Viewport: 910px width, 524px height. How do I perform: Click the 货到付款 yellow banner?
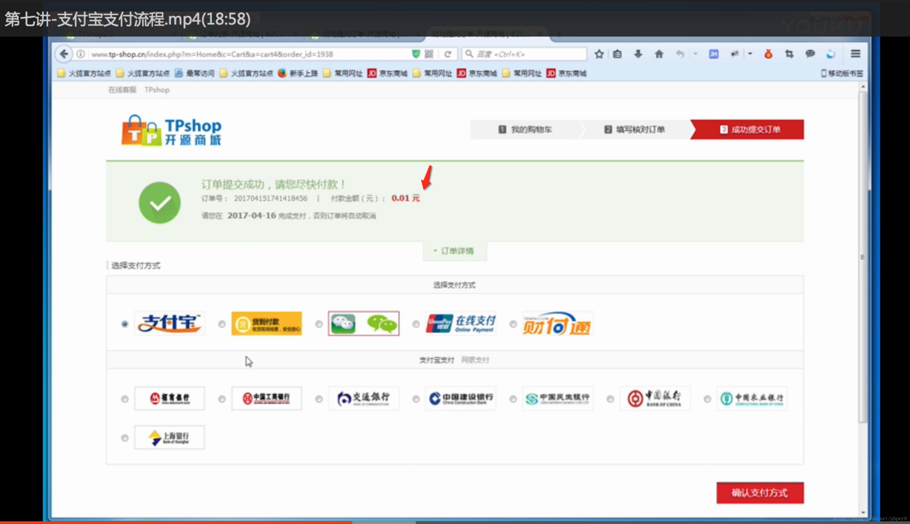click(x=267, y=323)
